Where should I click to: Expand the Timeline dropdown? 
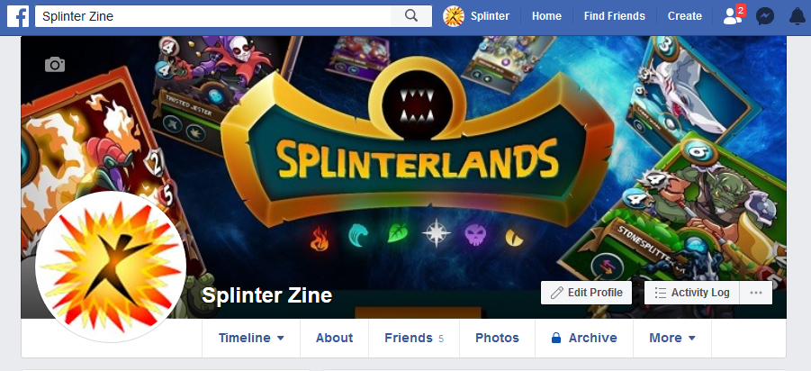251,338
